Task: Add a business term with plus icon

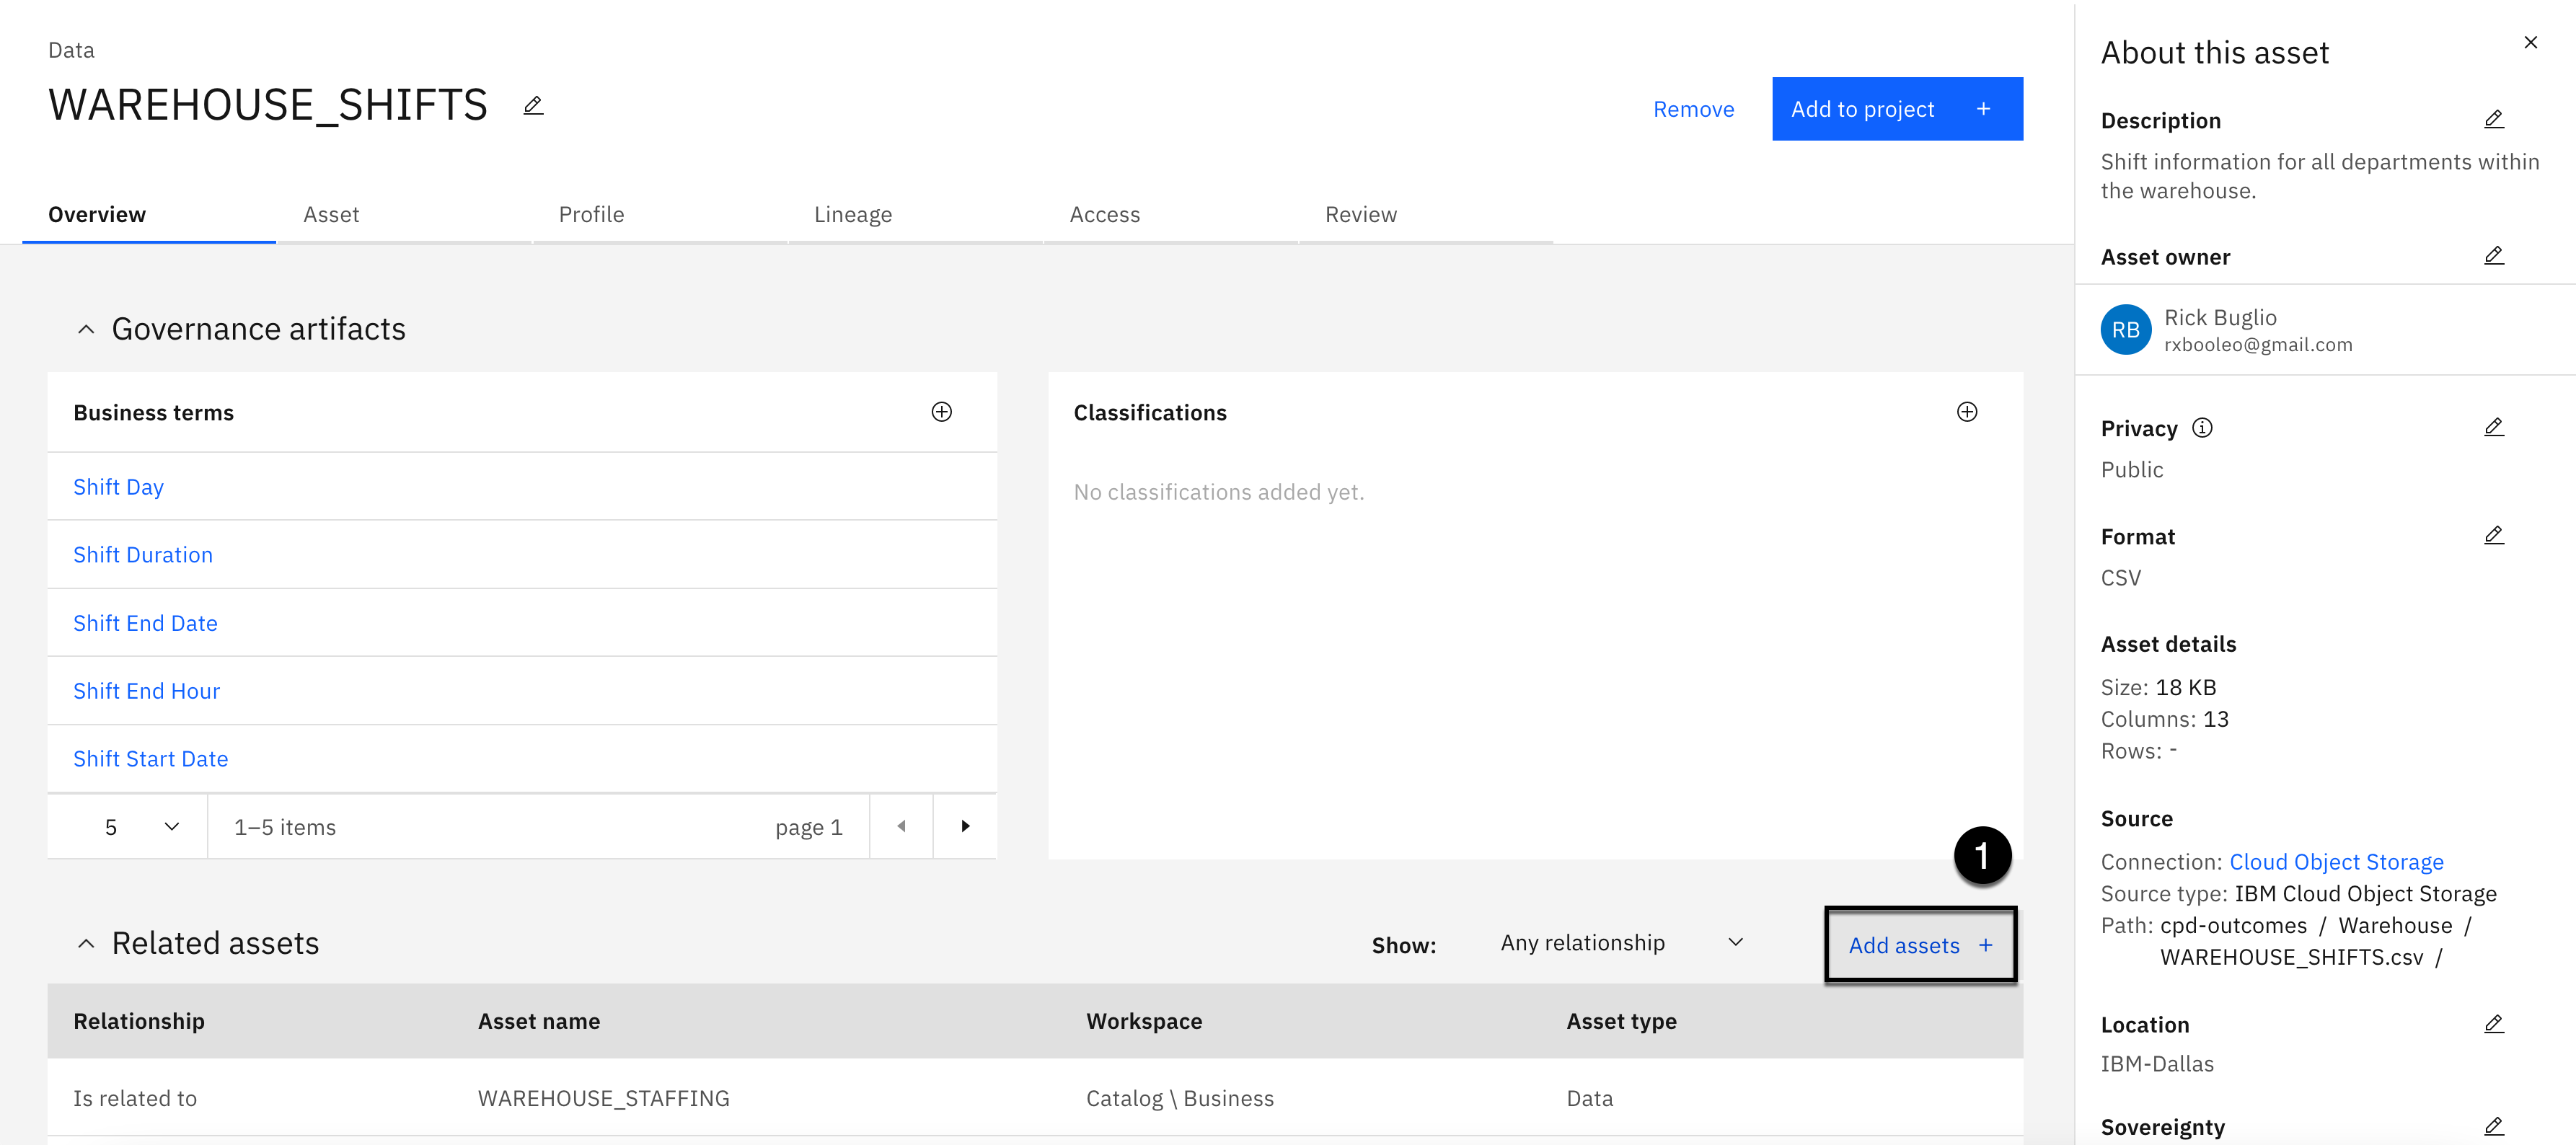Action: (x=941, y=412)
